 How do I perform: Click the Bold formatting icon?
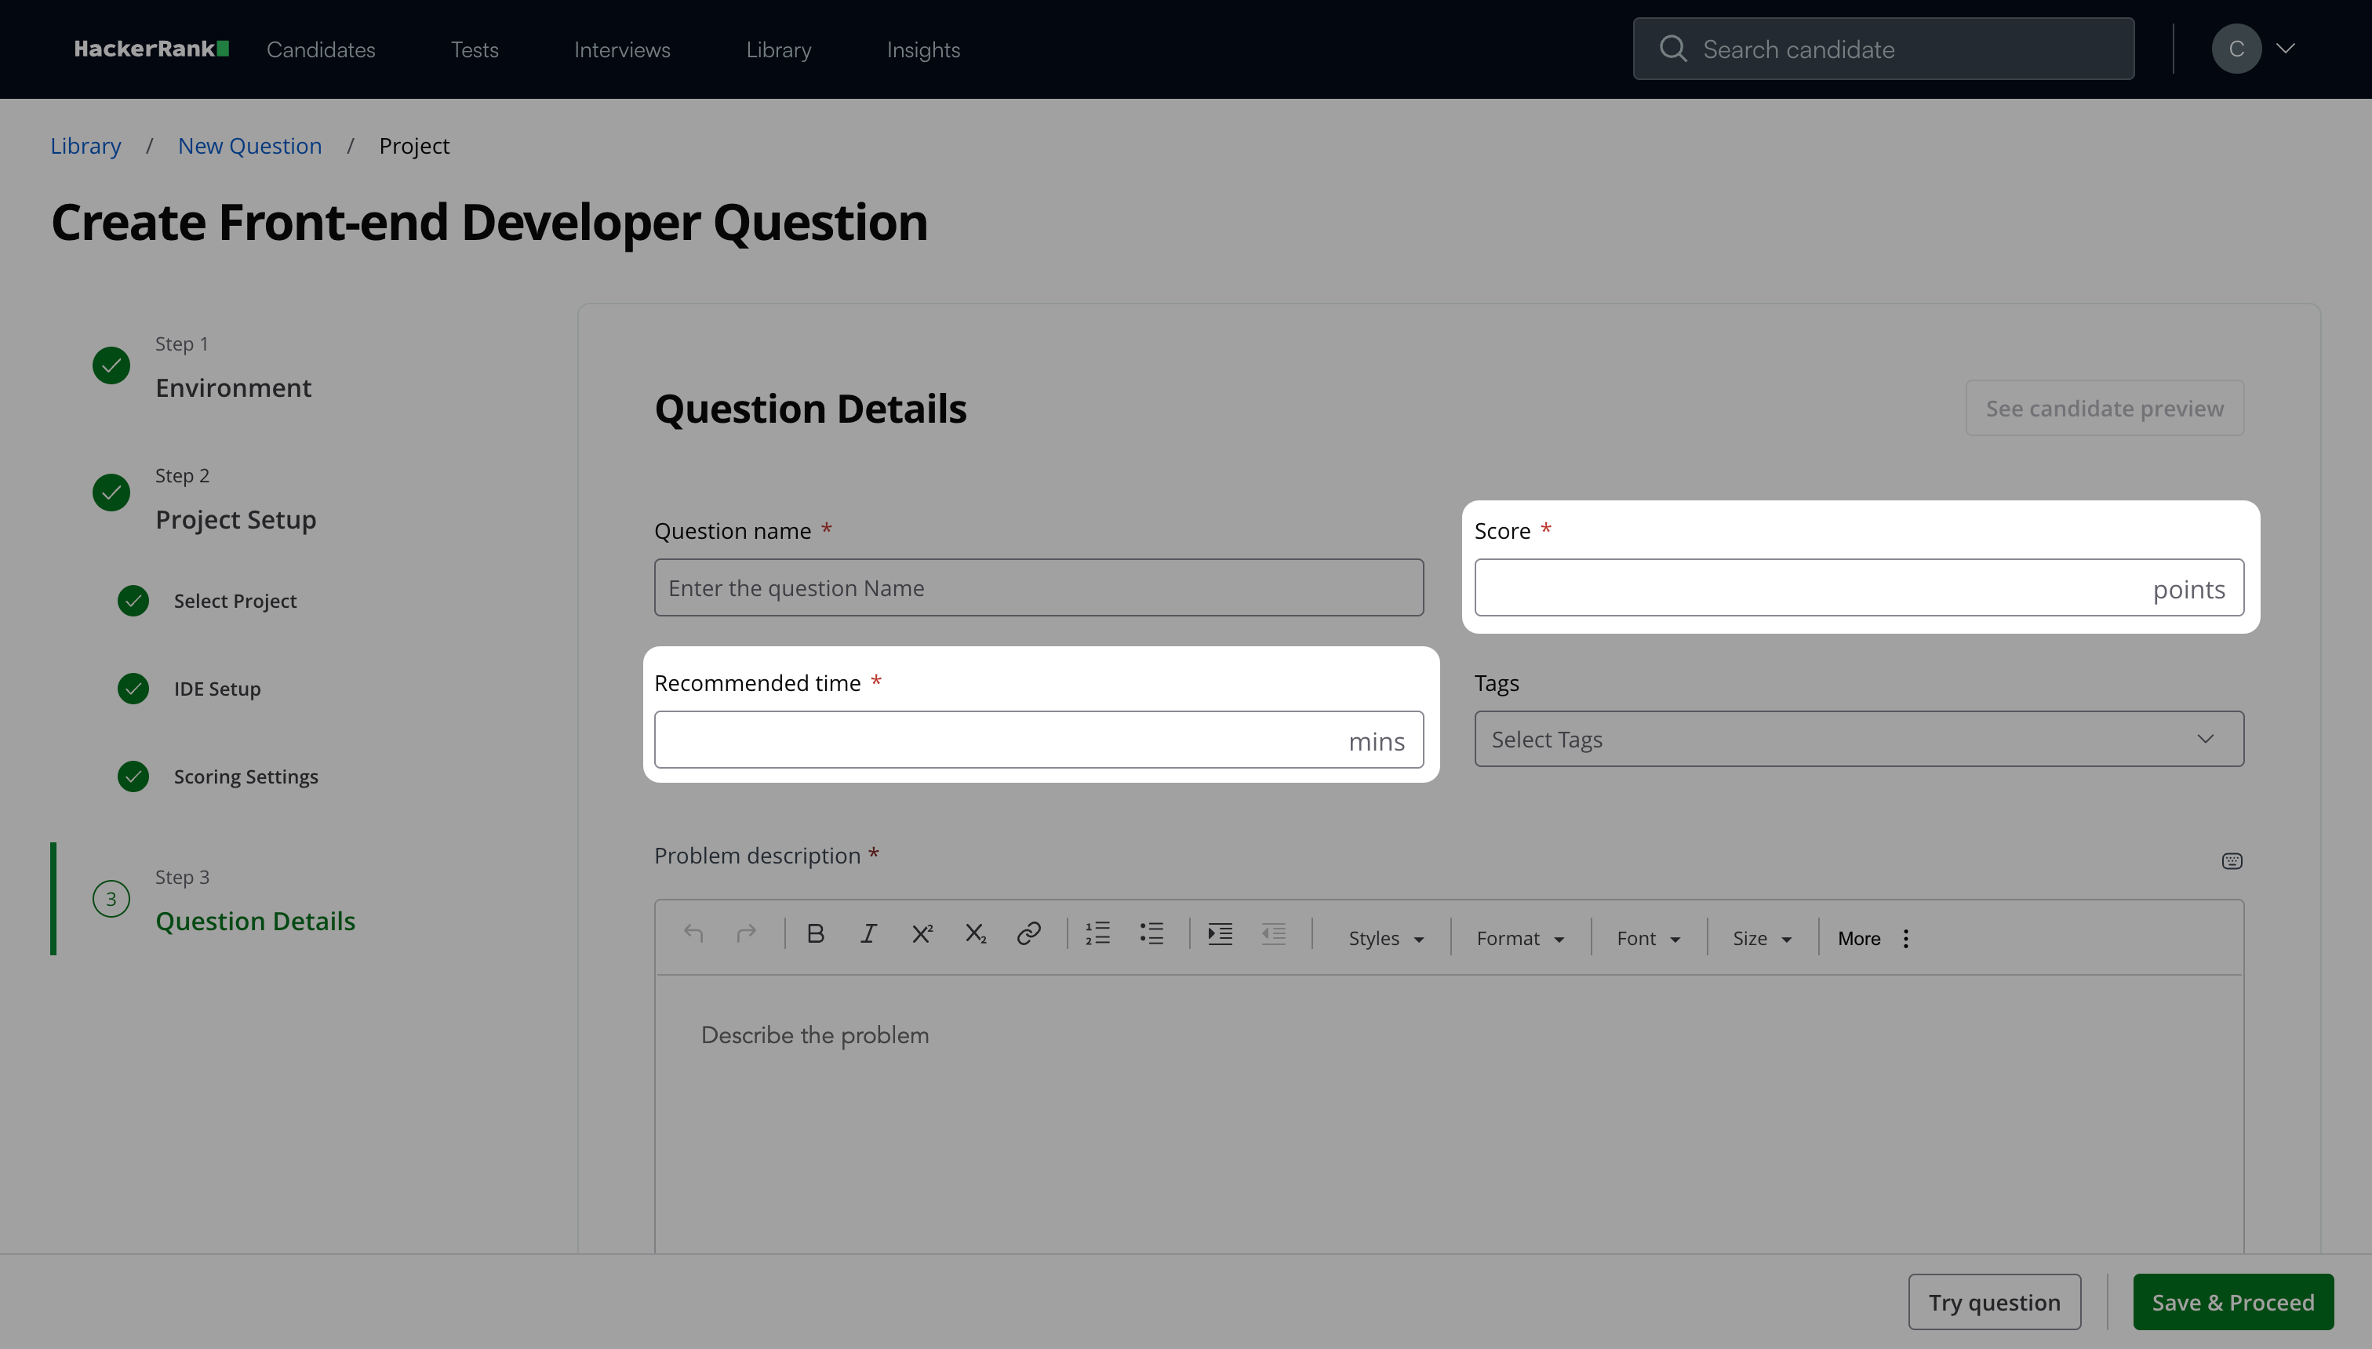816,934
